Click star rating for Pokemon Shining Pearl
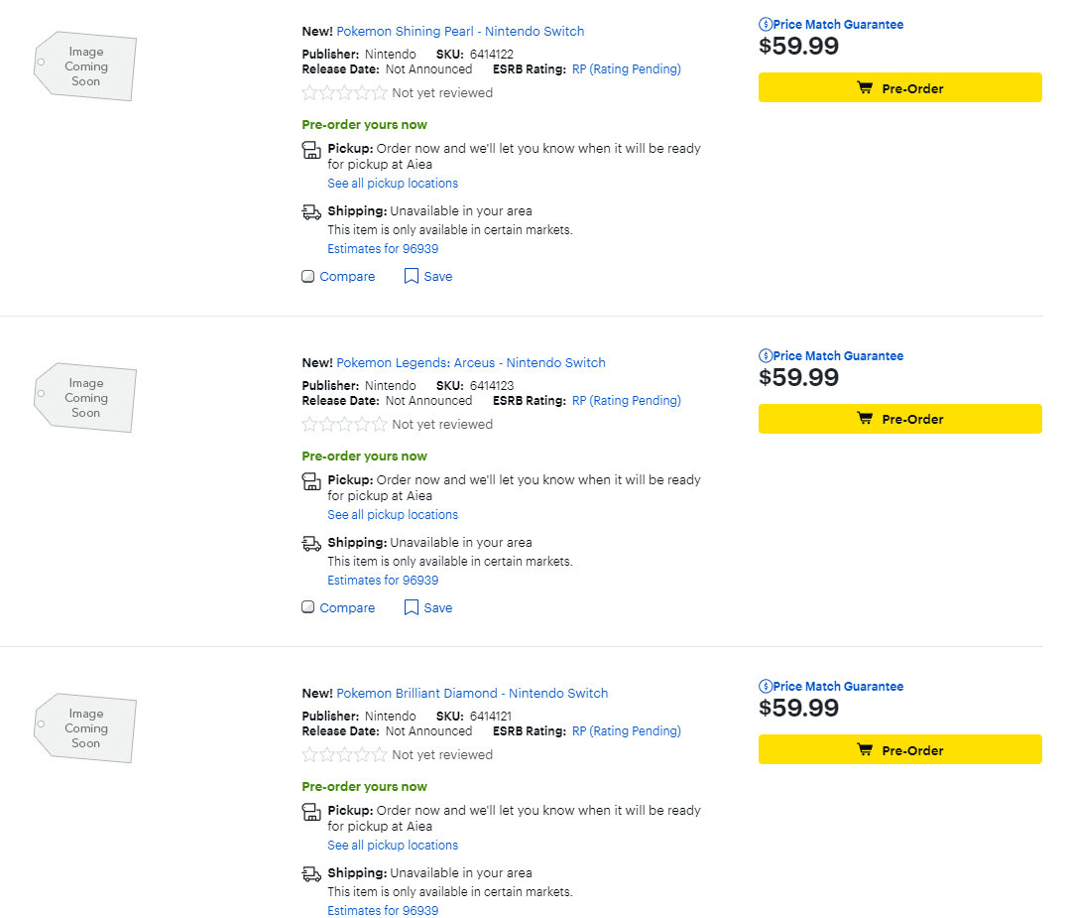 point(344,93)
